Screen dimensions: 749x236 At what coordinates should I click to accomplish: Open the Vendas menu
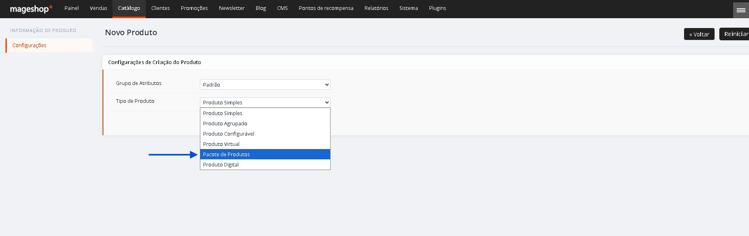pos(99,8)
